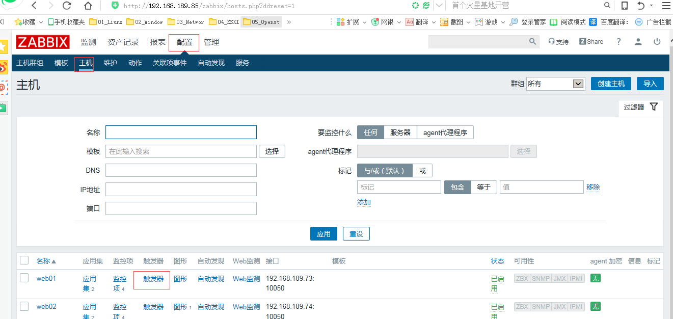Open the host group dropdown
This screenshot has width=673, height=319.
pos(555,84)
